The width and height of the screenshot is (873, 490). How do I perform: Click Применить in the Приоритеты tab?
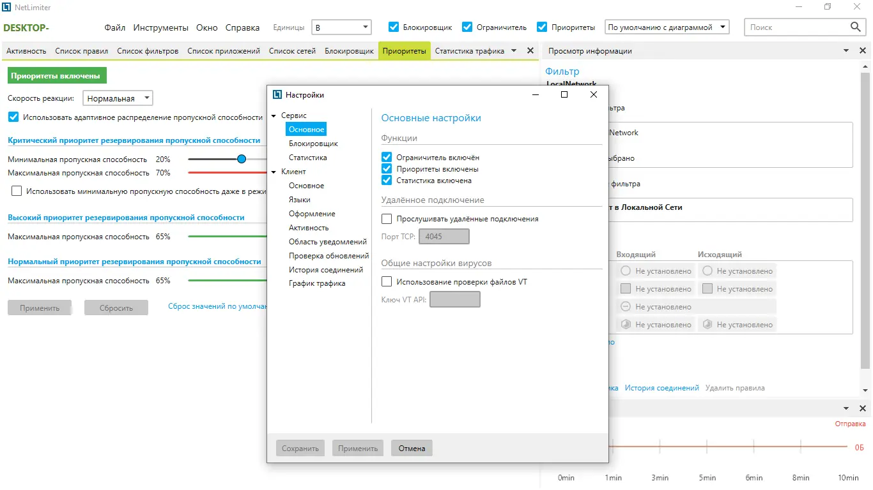40,308
